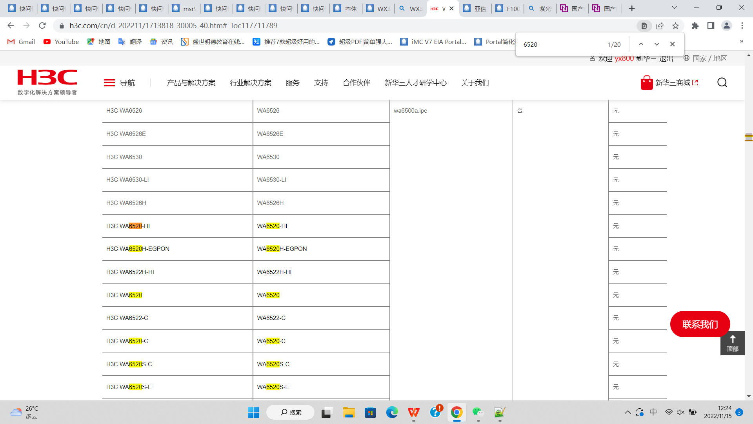The height and width of the screenshot is (424, 753).
Task: Reload the page with refresh icon
Action: pos(42,26)
